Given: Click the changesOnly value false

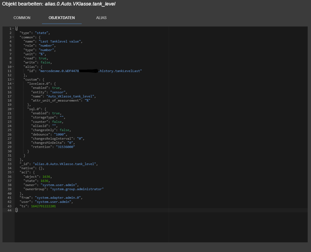Looking at the screenshot, I should pos(65,130).
